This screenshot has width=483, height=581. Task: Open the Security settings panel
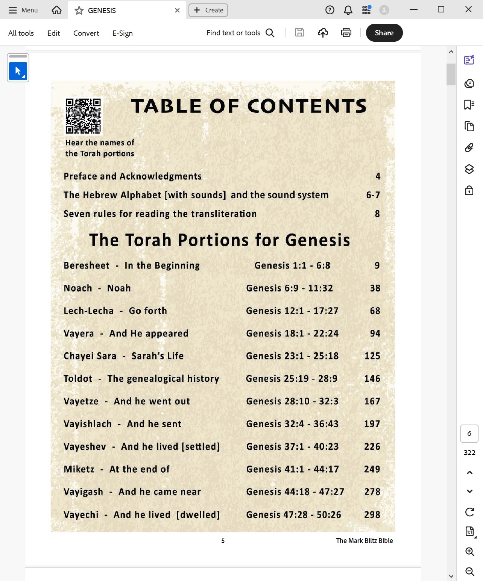pyautogui.click(x=469, y=190)
